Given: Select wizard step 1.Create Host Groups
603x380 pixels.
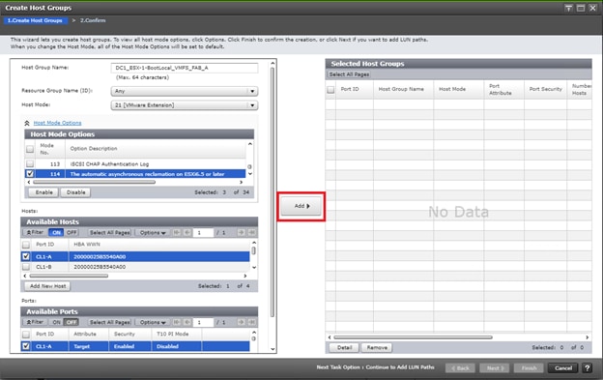Looking at the screenshot, I should coord(35,20).
